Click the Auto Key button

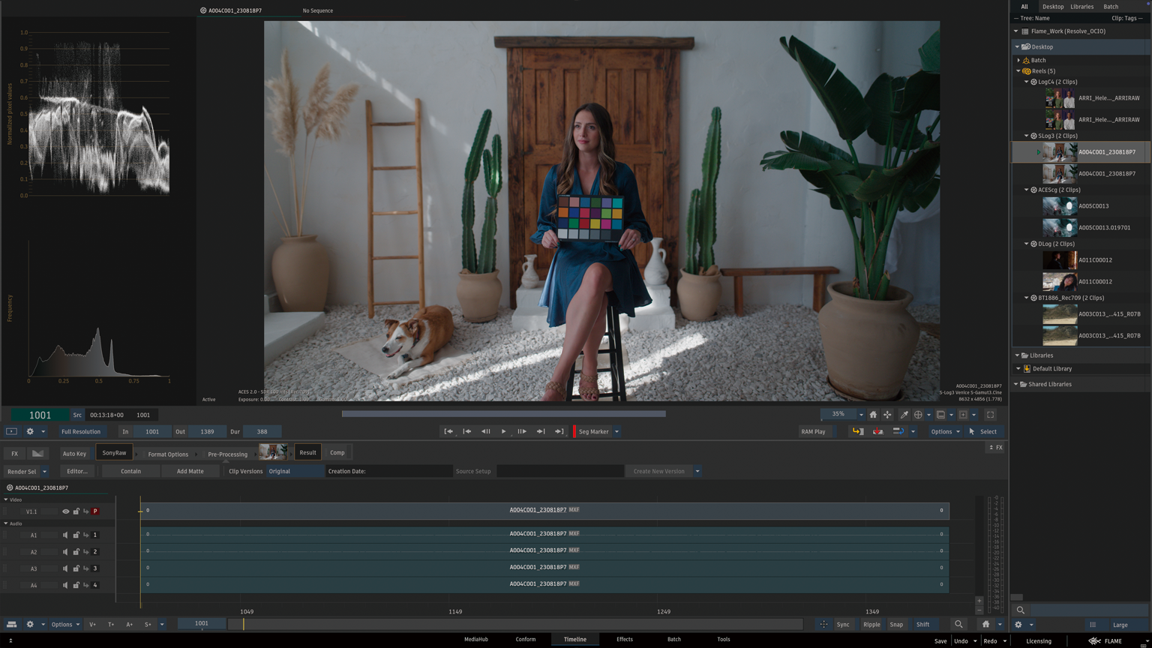click(74, 453)
